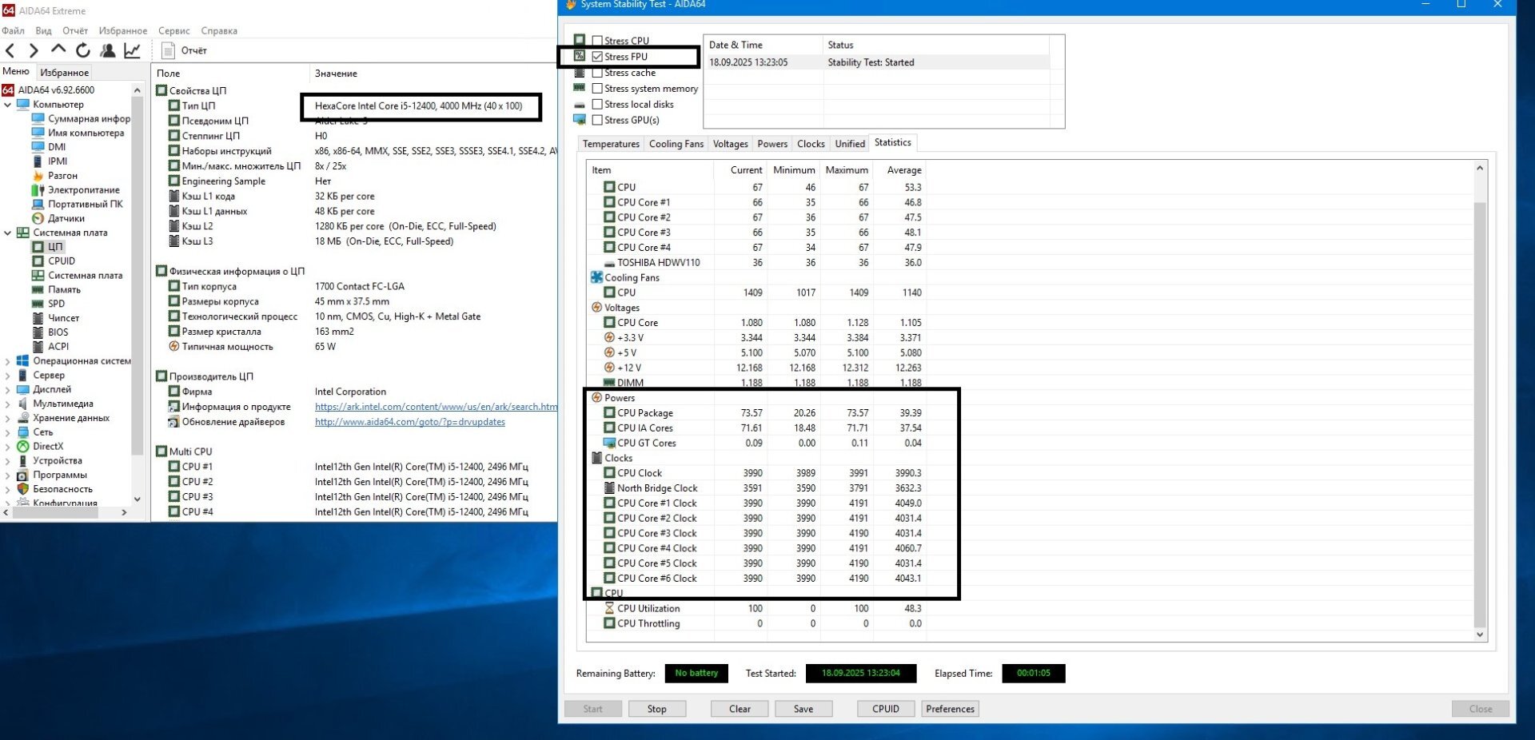Switch to the Temperatures tab
The width and height of the screenshot is (1535, 740).
(x=611, y=144)
